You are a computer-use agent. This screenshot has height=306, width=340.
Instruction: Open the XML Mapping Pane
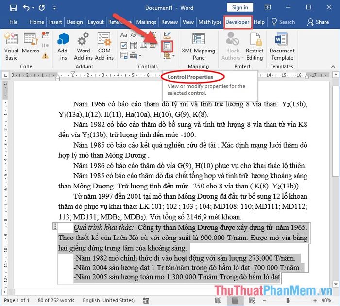(198, 46)
